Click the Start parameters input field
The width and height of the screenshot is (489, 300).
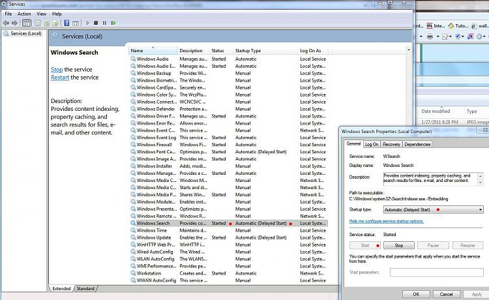[x=437, y=272]
